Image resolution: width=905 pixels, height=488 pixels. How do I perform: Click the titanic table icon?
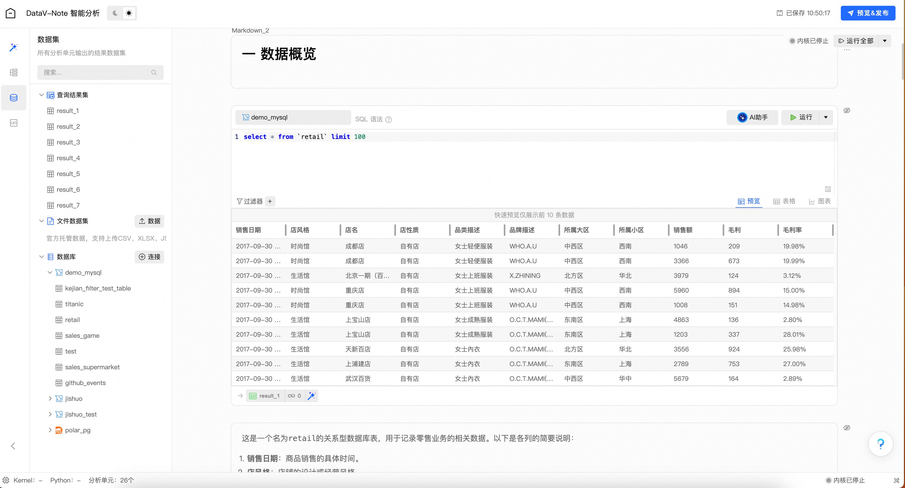59,304
